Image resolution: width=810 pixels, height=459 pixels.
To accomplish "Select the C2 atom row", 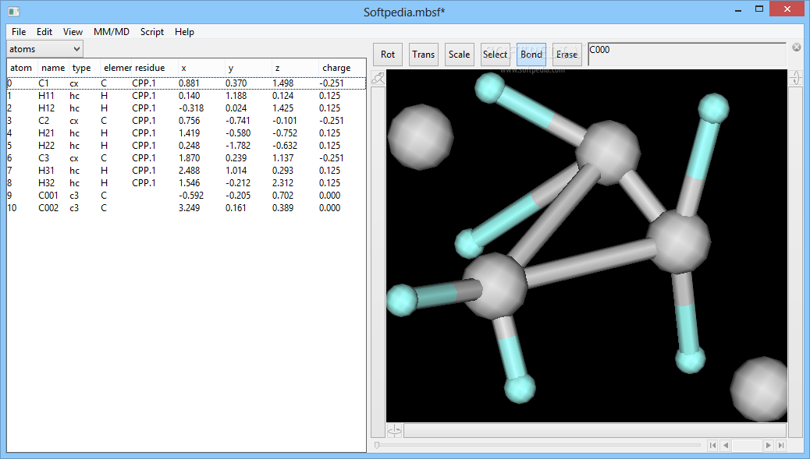I will click(186, 121).
